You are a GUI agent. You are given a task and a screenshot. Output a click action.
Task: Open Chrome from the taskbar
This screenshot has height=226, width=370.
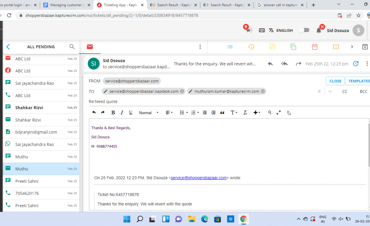[x=243, y=219]
